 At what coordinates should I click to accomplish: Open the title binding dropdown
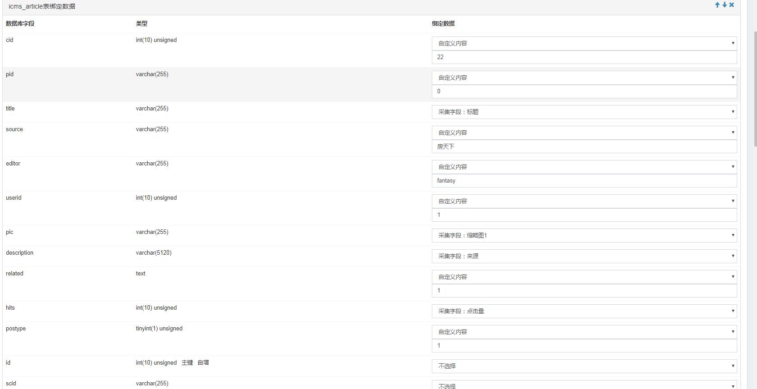[x=584, y=112]
